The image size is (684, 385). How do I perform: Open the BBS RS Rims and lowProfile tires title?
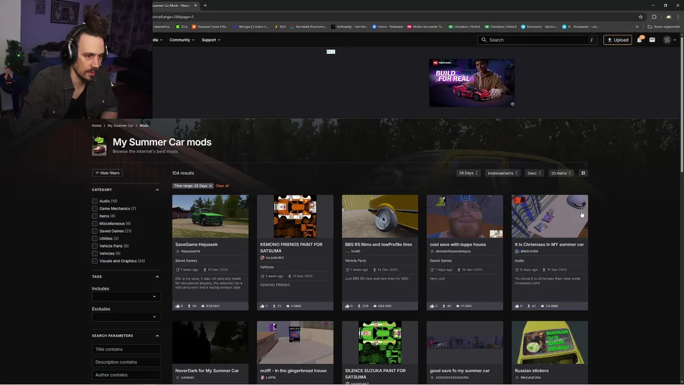pyautogui.click(x=378, y=244)
